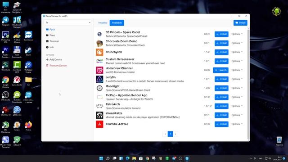Expand Options for YouTube AdFree

[x=237, y=124]
